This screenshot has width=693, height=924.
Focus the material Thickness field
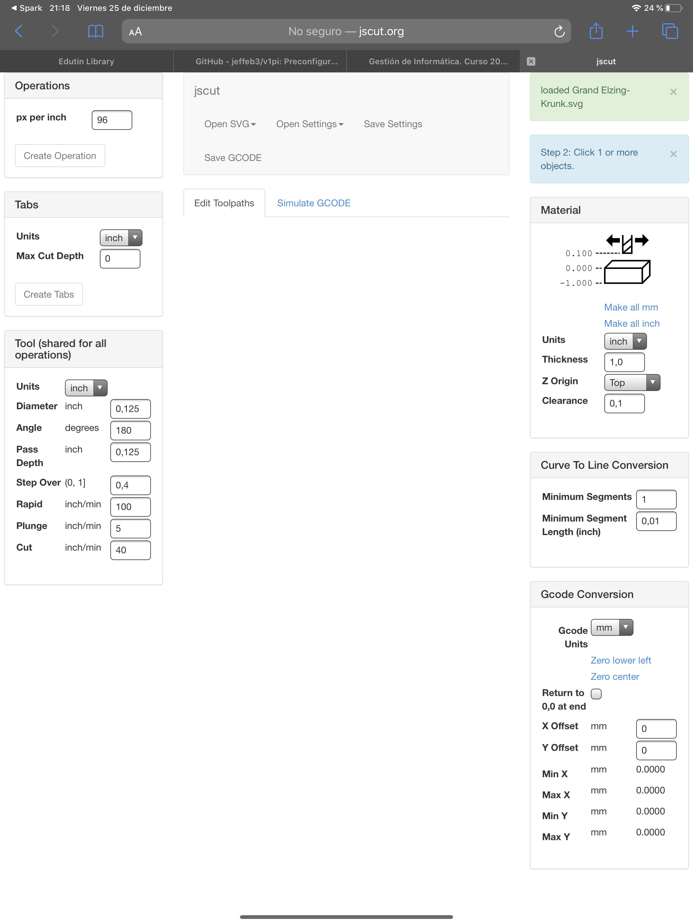point(624,362)
